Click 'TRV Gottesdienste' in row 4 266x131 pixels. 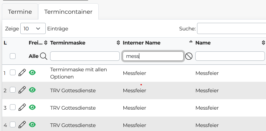[73, 125]
